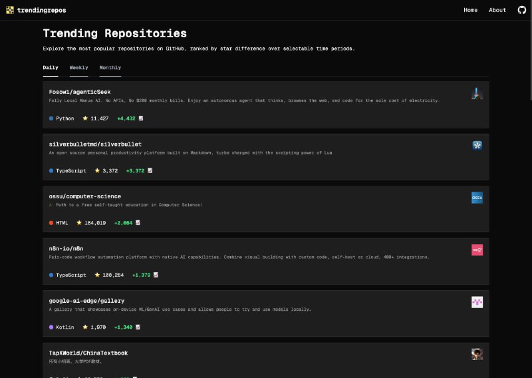Select the Monthly tab

tap(110, 68)
